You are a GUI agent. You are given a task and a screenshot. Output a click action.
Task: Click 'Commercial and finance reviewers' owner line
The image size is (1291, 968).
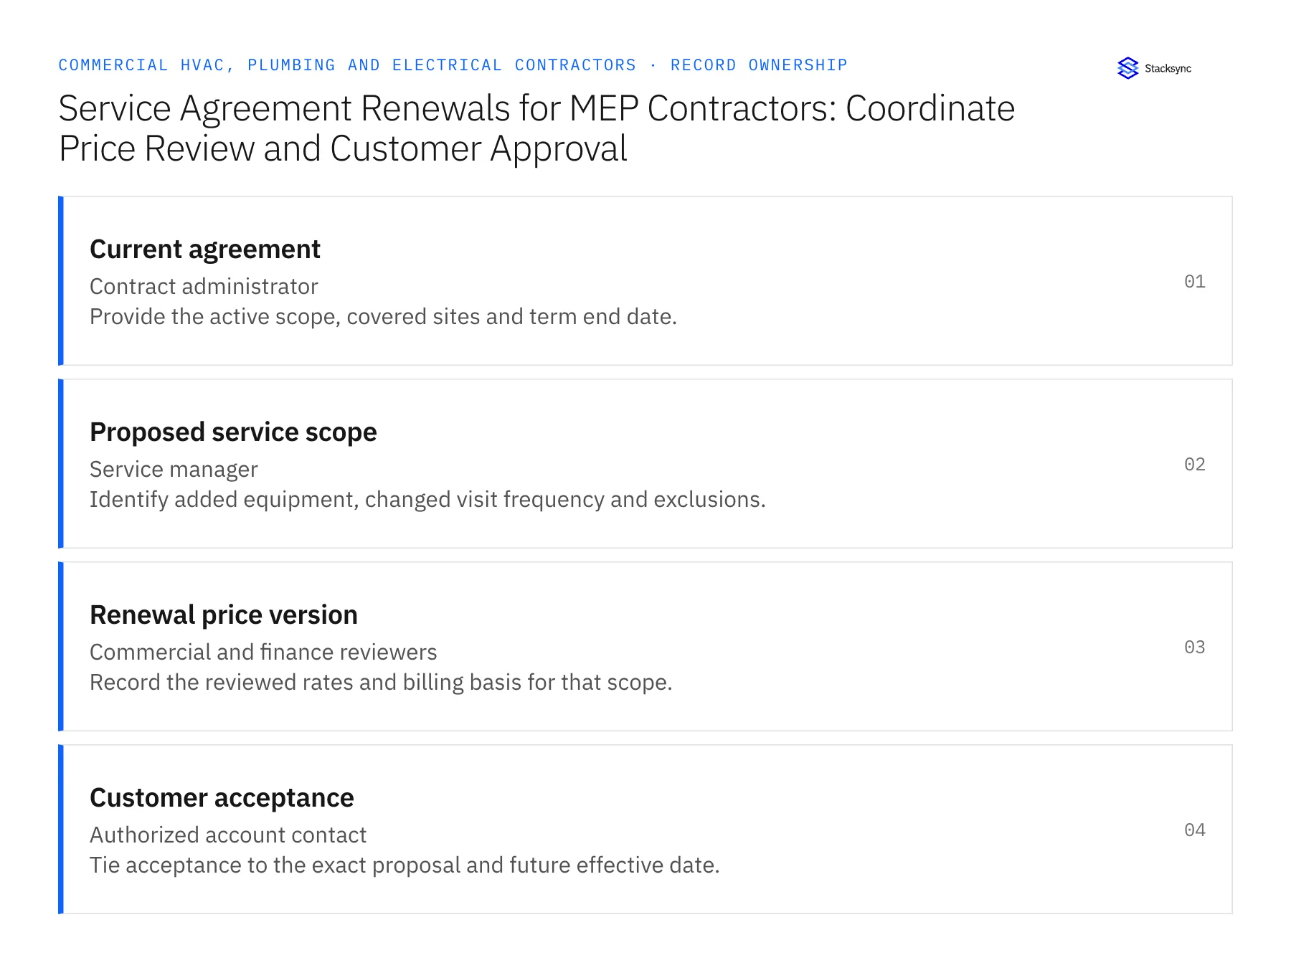(x=263, y=652)
